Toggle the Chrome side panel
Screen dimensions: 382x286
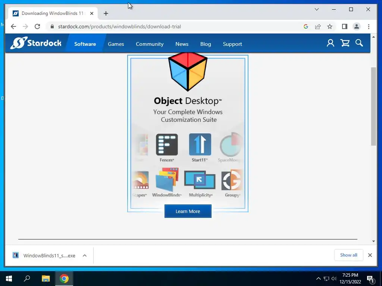344,26
